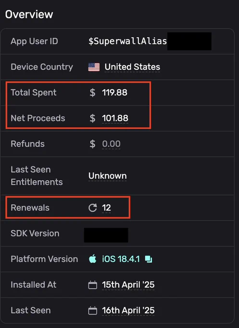Click the 119.88 total spent value
This screenshot has height=328, width=239.
tap(114, 93)
